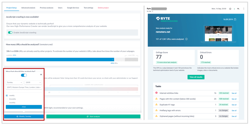The image size is (250, 126).
Task: Reply to the Ryte email
Action: click(238, 9)
